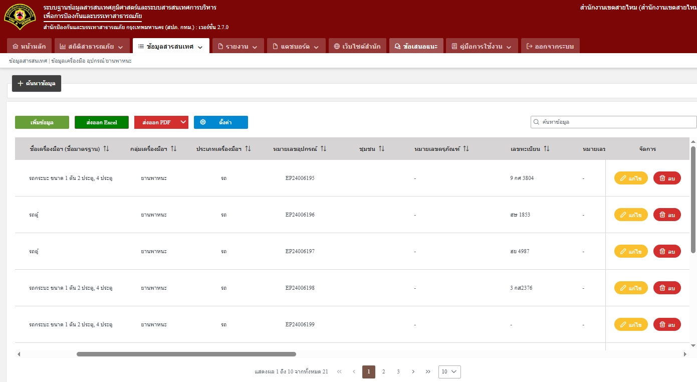The image size is (697, 382).
Task: Sort by ชุมชน column arrows
Action: coord(381,149)
